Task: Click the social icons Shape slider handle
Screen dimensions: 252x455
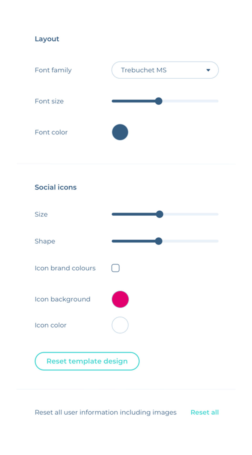Action: 159,241
